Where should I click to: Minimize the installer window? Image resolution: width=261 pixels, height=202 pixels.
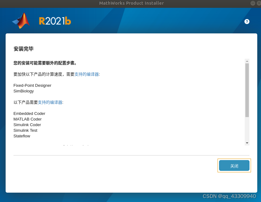pos(252,3)
